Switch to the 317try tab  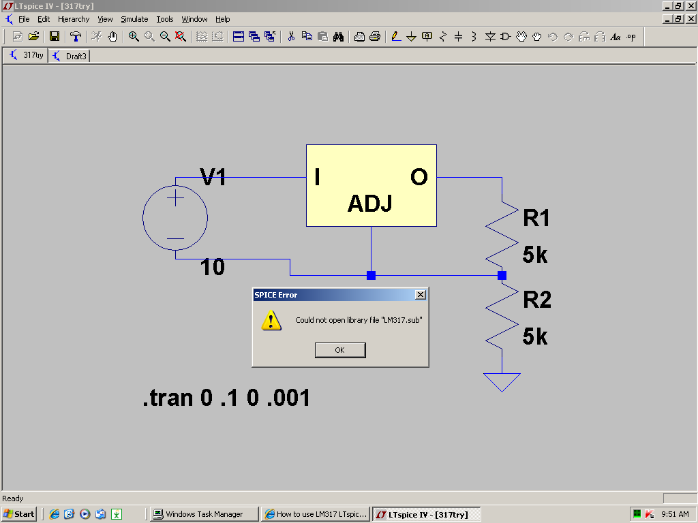tap(26, 55)
